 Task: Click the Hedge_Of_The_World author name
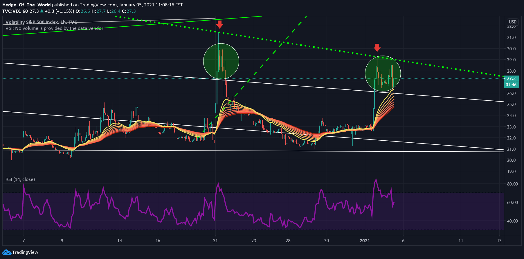pos(26,5)
